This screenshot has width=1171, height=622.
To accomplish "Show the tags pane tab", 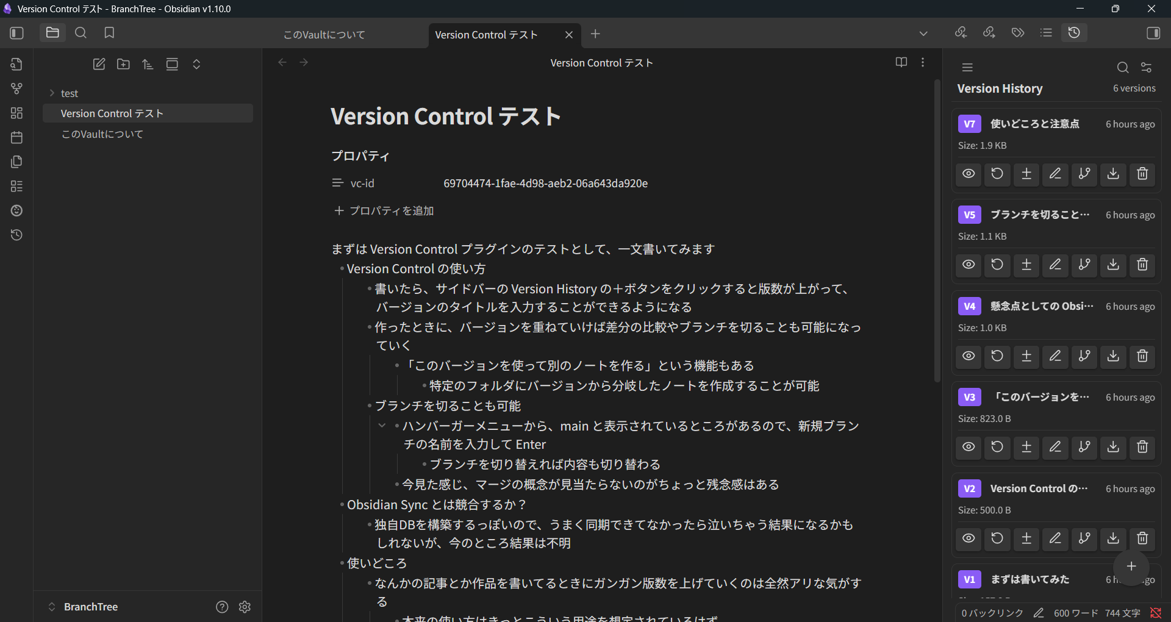I will pos(1018,33).
